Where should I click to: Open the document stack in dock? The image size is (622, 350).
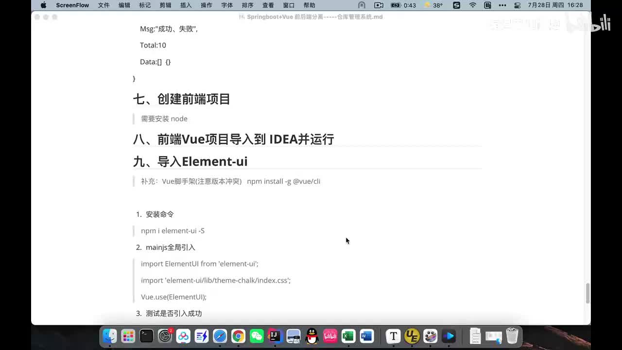pyautogui.click(x=475, y=336)
